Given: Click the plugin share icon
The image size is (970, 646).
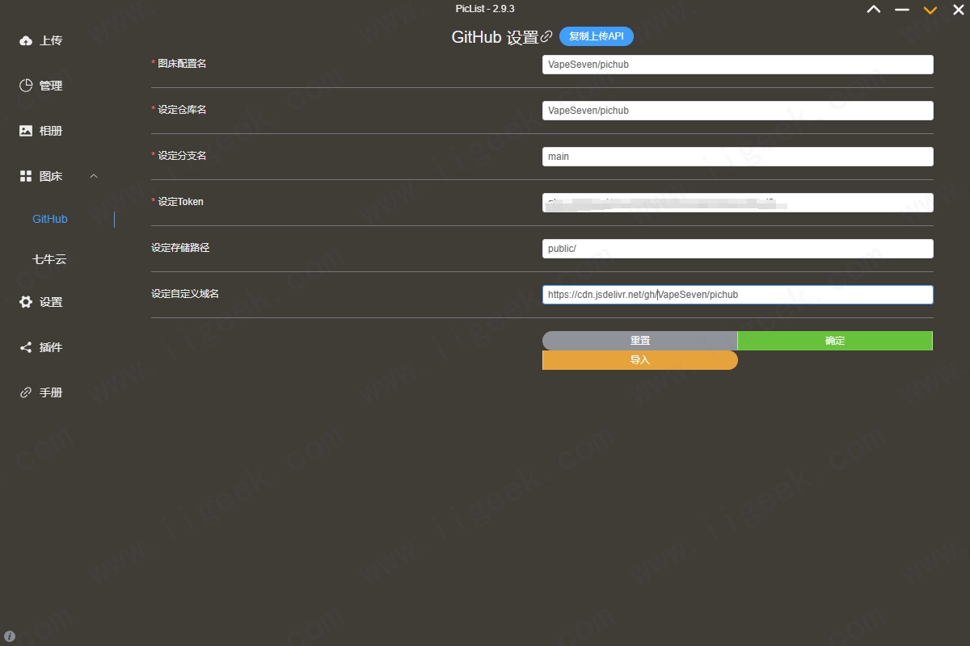Looking at the screenshot, I should [26, 347].
